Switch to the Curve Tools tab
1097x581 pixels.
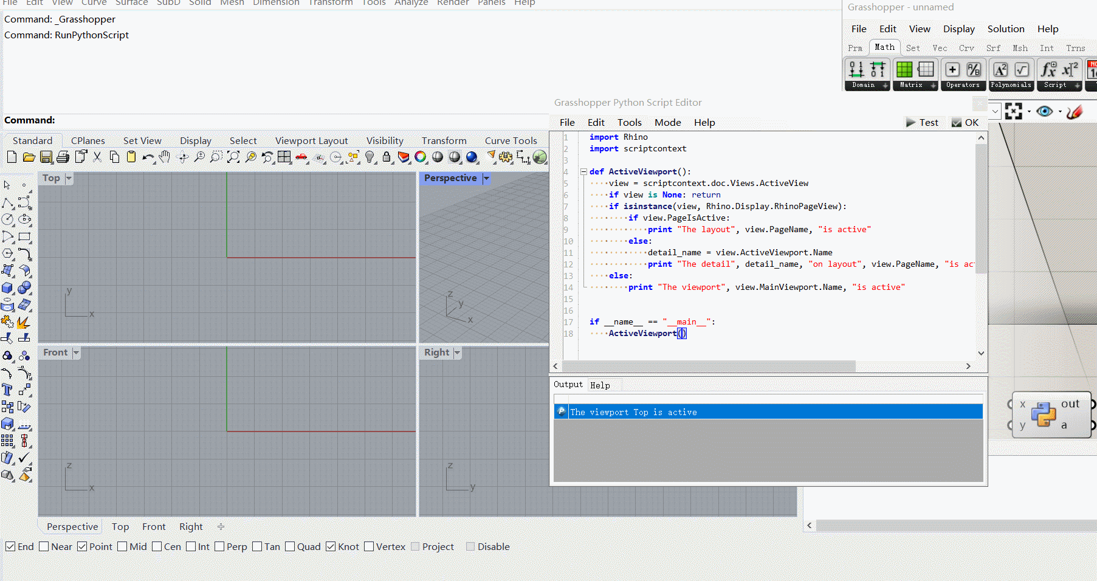click(511, 140)
